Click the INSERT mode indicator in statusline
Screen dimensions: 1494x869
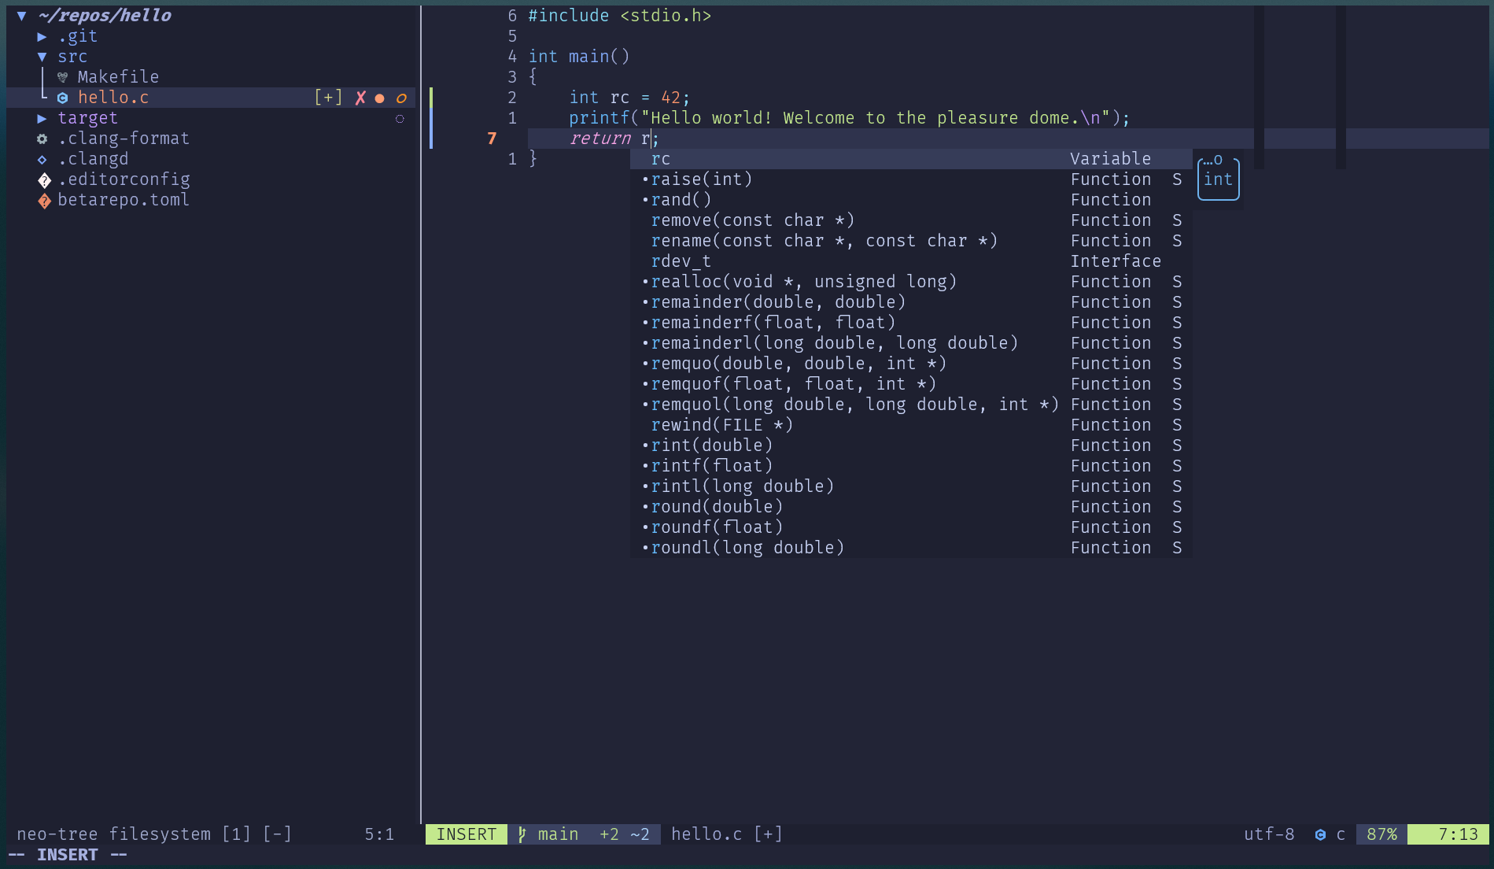point(467,834)
